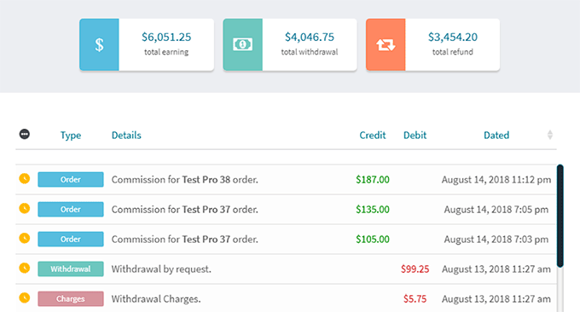This screenshot has width=580, height=312.
Task: Click date August 14, 2018 7:03 pm
Action: click(x=496, y=240)
